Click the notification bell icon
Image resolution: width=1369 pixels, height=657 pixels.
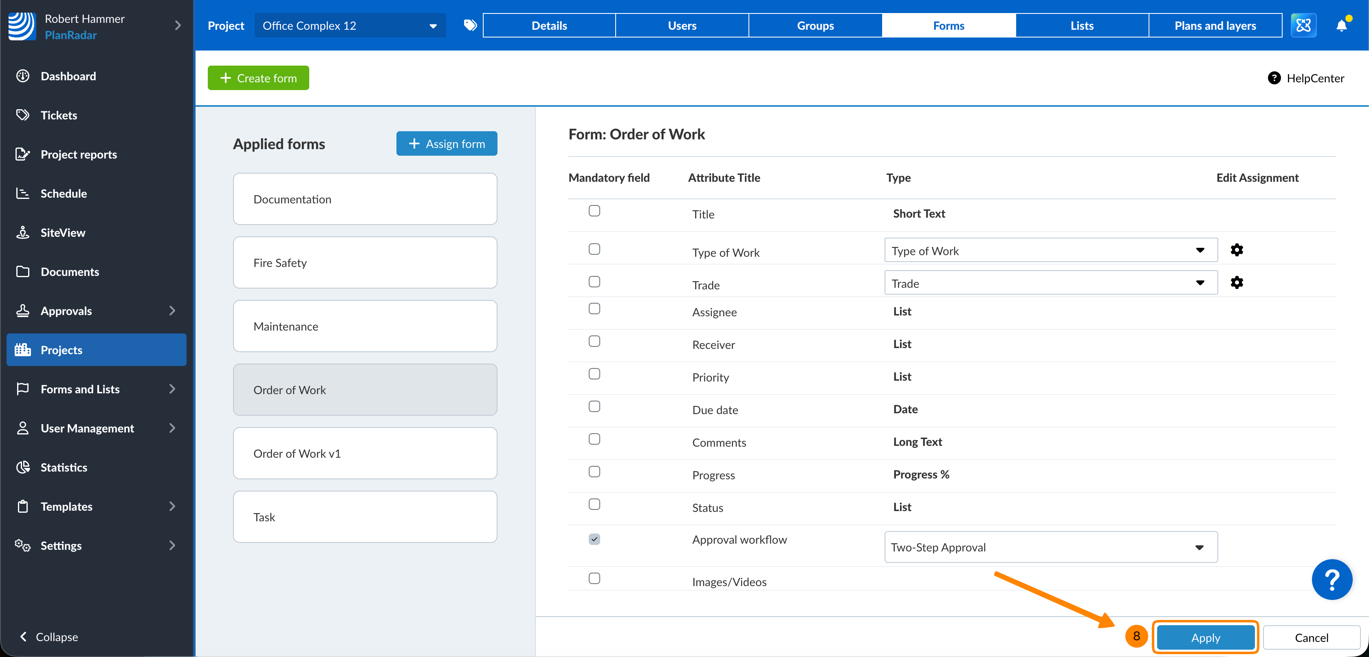point(1341,26)
